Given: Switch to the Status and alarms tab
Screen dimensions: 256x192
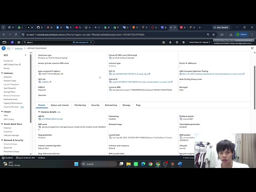Looking at the screenshot, I should click(x=60, y=105).
